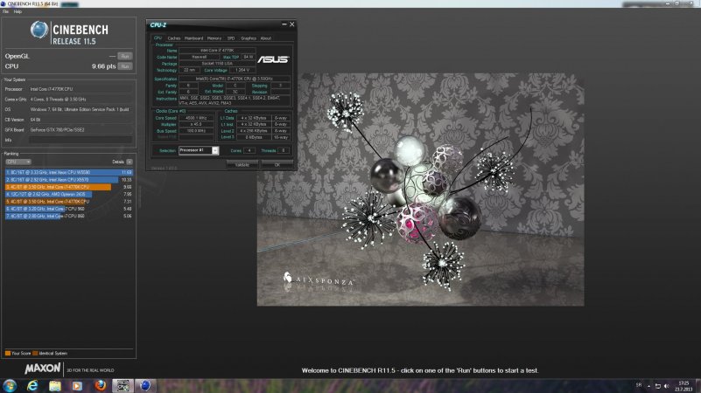The image size is (701, 393).
Task: Click the Core Speed value in CPU-Z
Action: [196, 118]
